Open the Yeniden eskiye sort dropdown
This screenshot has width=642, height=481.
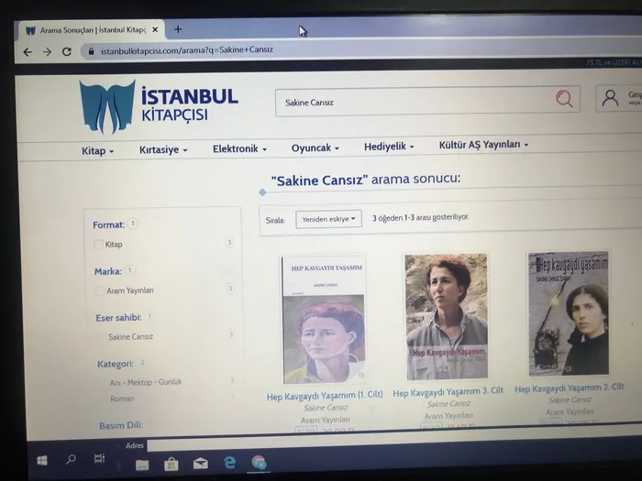pos(328,219)
